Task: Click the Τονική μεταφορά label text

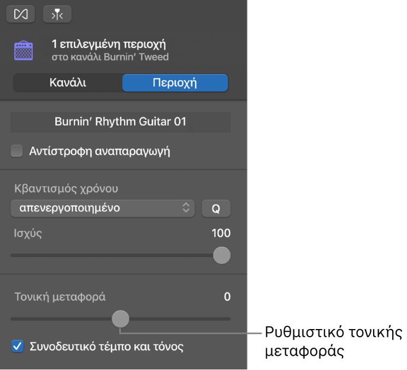Action: point(60,297)
